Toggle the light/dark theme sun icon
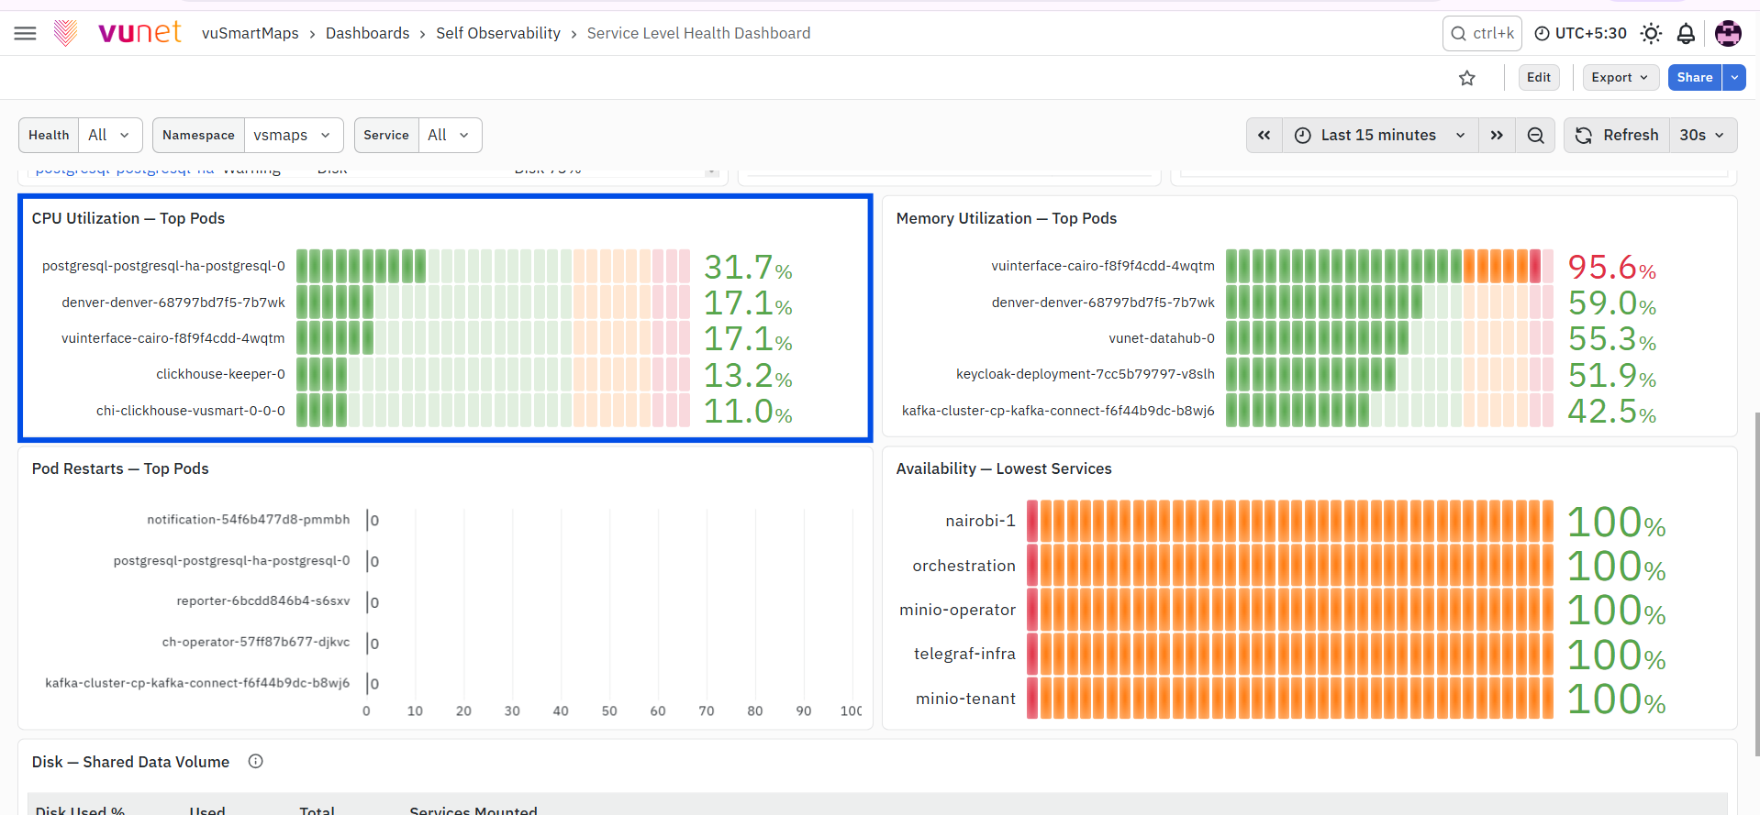Viewport: 1760px width, 815px height. tap(1651, 34)
